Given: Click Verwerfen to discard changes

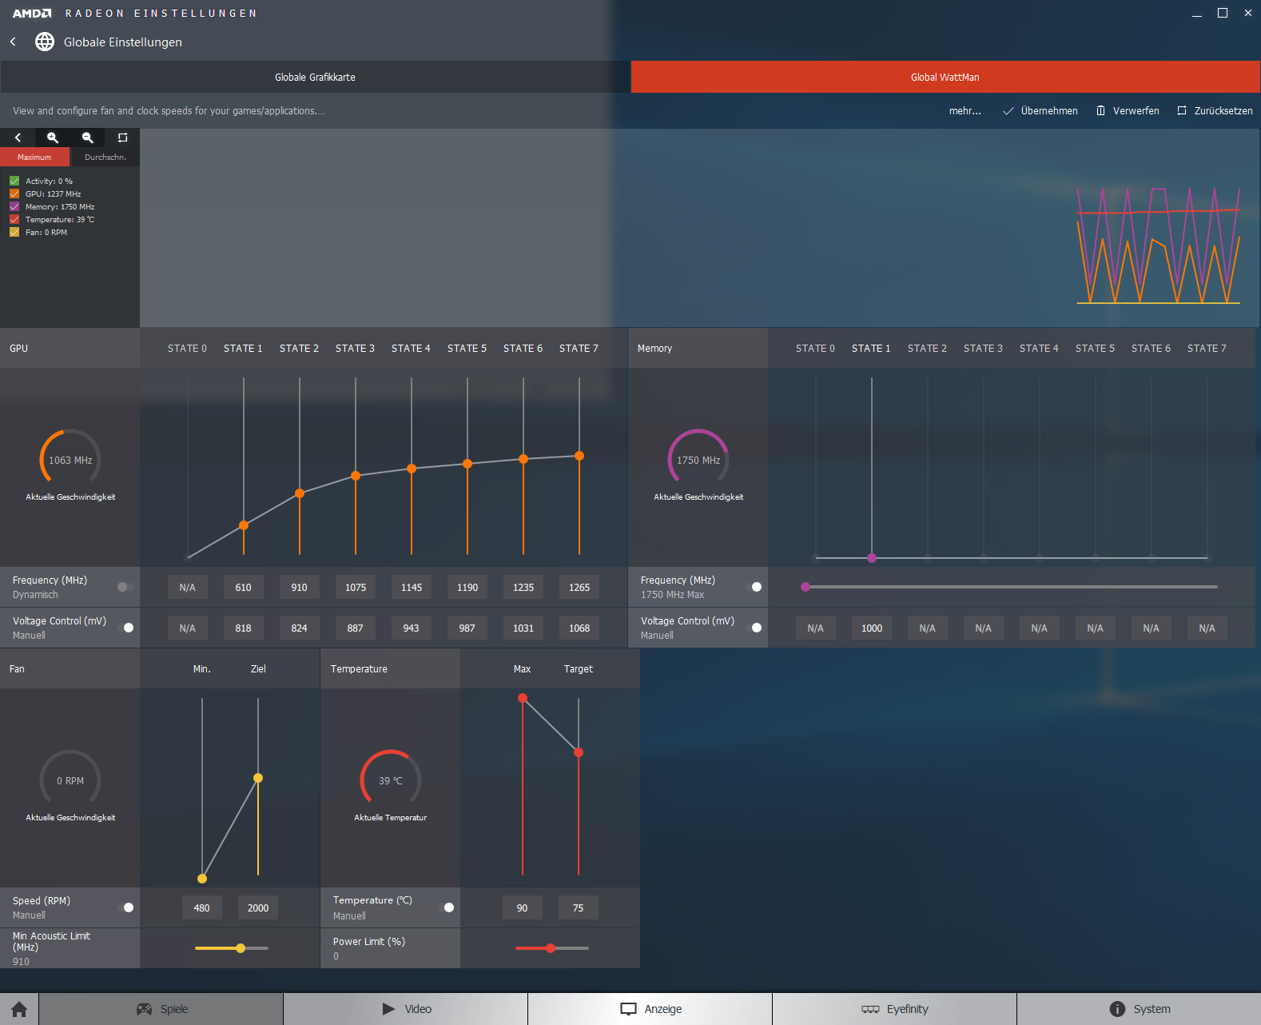Looking at the screenshot, I should [1128, 111].
